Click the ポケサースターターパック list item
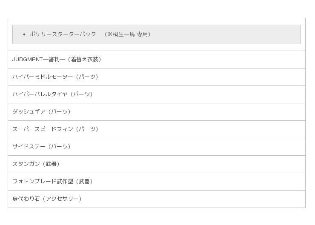The width and height of the screenshot is (315, 225). 63,34
